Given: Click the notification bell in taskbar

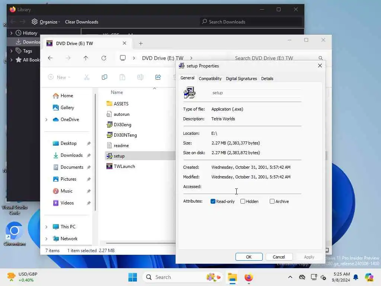Looking at the screenshot, I should click(356, 277).
